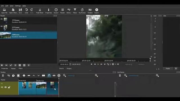Screen dimensions: 180x101
Task: Open the Edit menu
Action: coord(7,6)
